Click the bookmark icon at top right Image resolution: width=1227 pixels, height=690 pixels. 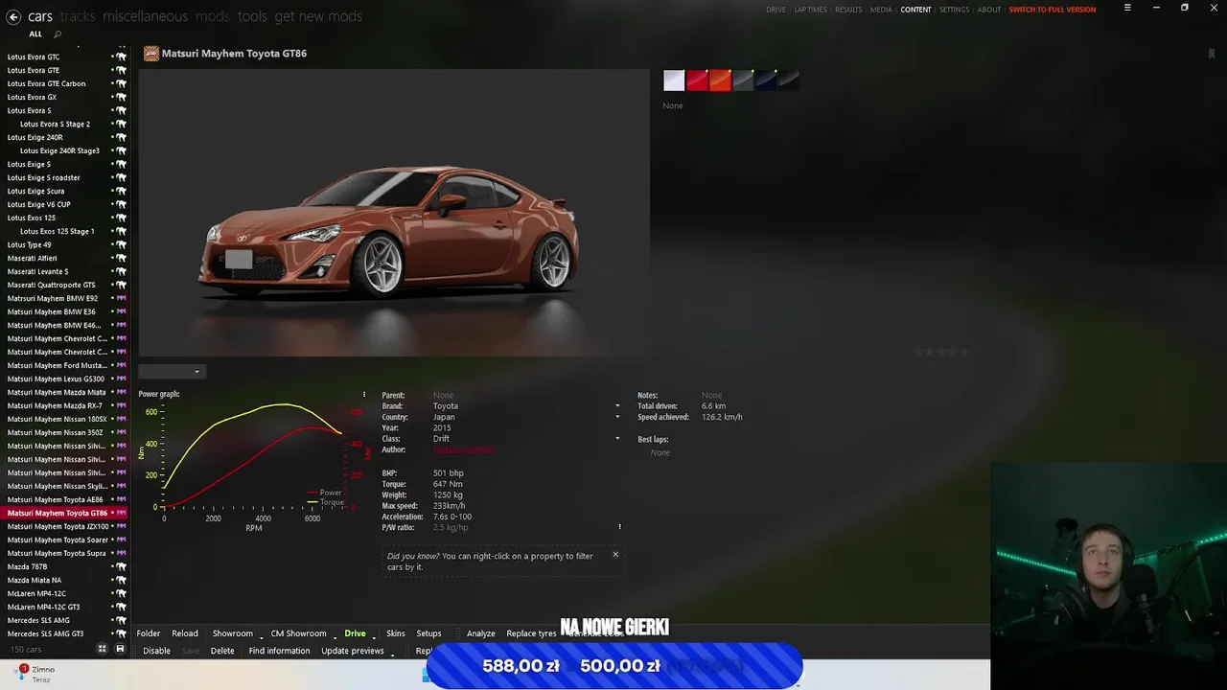(x=1212, y=54)
